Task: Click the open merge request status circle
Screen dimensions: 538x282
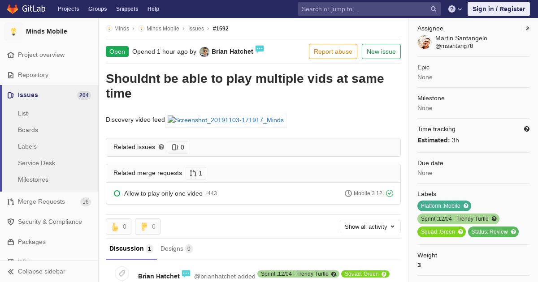Action: 117,193
